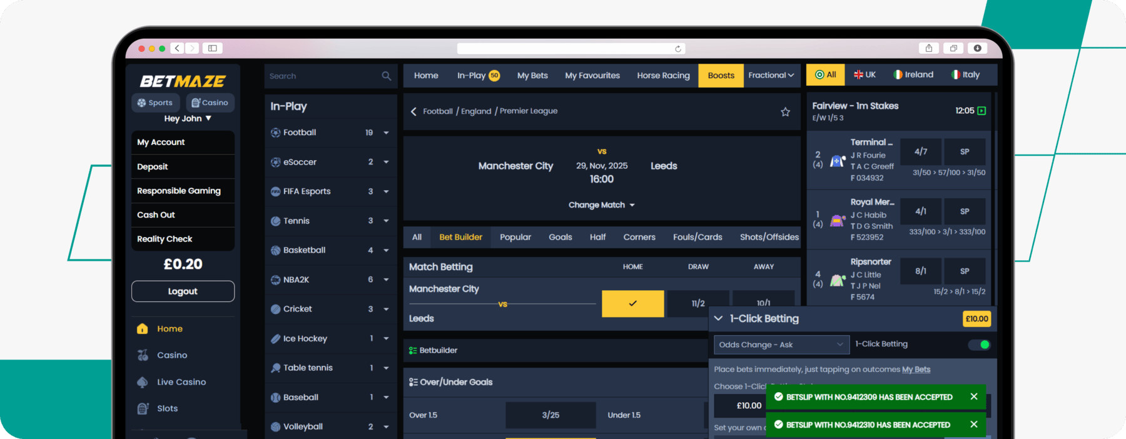Expand the eSoccer in-play list
The width and height of the screenshot is (1126, 439).
point(386,162)
